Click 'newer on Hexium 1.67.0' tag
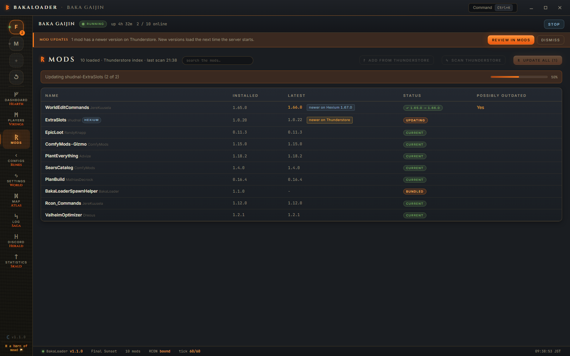570x356 pixels. coord(331,108)
